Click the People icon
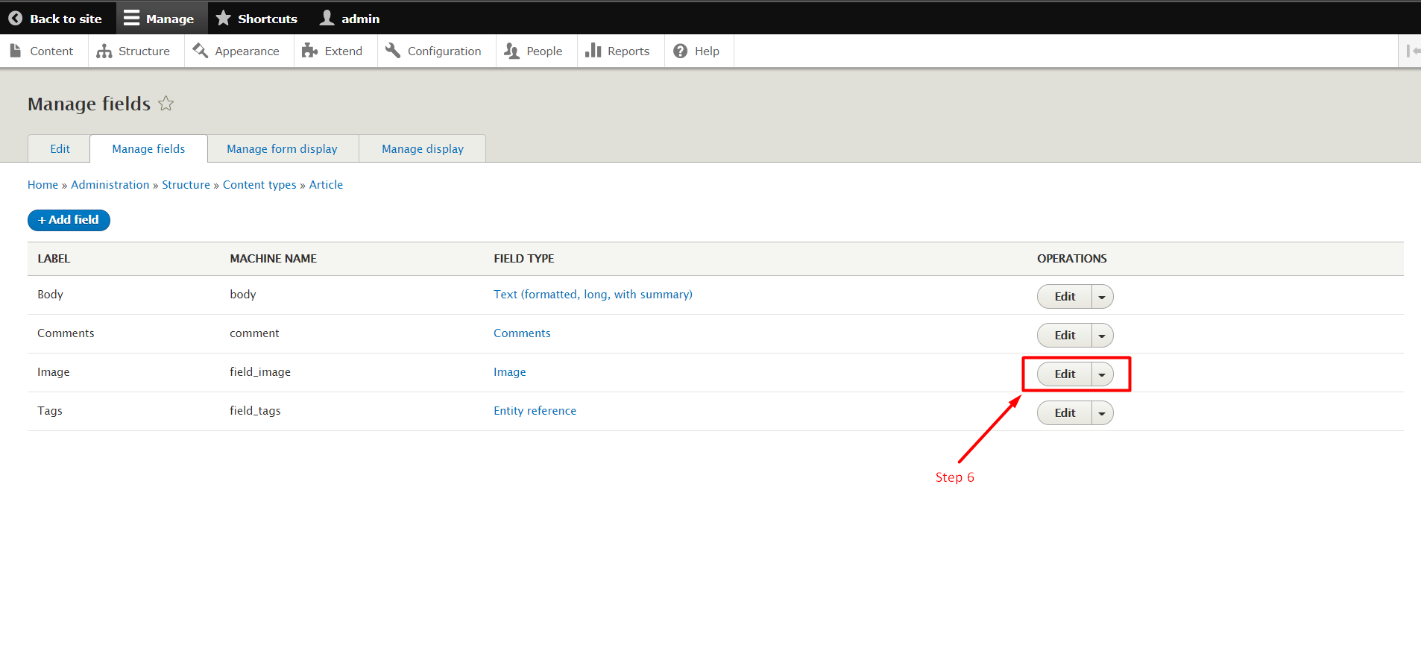The width and height of the screenshot is (1421, 669). 511,51
